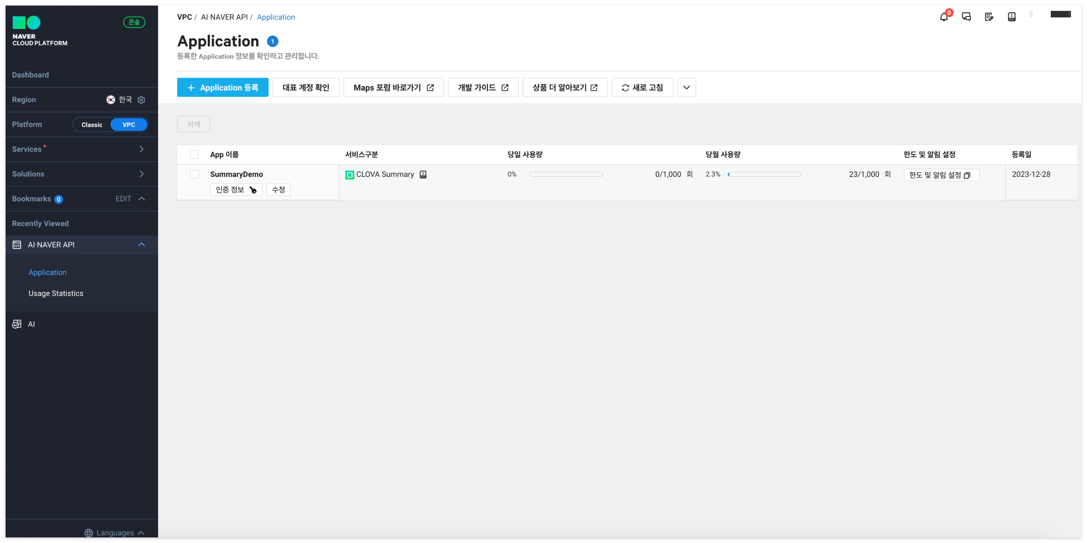Click the 인증 정보 button for SummaryDemo
This screenshot has height=543, width=1087.
236,190
